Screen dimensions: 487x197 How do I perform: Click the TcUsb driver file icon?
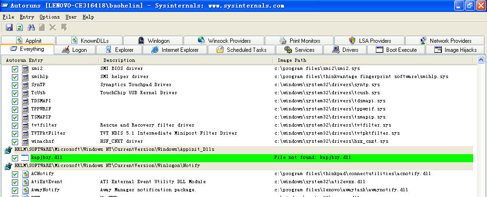tap(25, 93)
